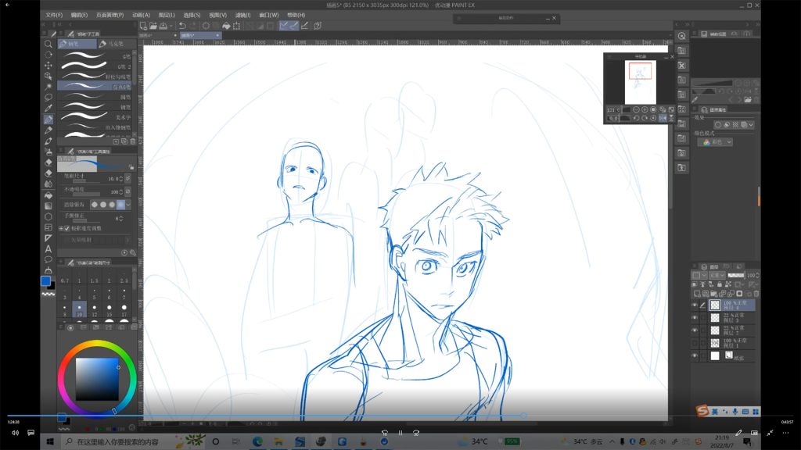
Task: Expand the anti-aliasing options dropdown
Action: [x=130, y=204]
